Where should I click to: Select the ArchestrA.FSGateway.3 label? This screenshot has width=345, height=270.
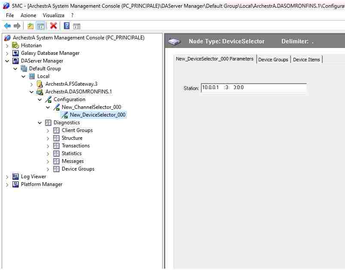coord(71,84)
